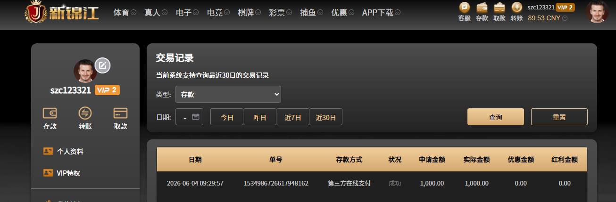Expand the 捕鱼 menu
Image resolution: width=616 pixels, height=202 pixels.
pyautogui.click(x=311, y=13)
